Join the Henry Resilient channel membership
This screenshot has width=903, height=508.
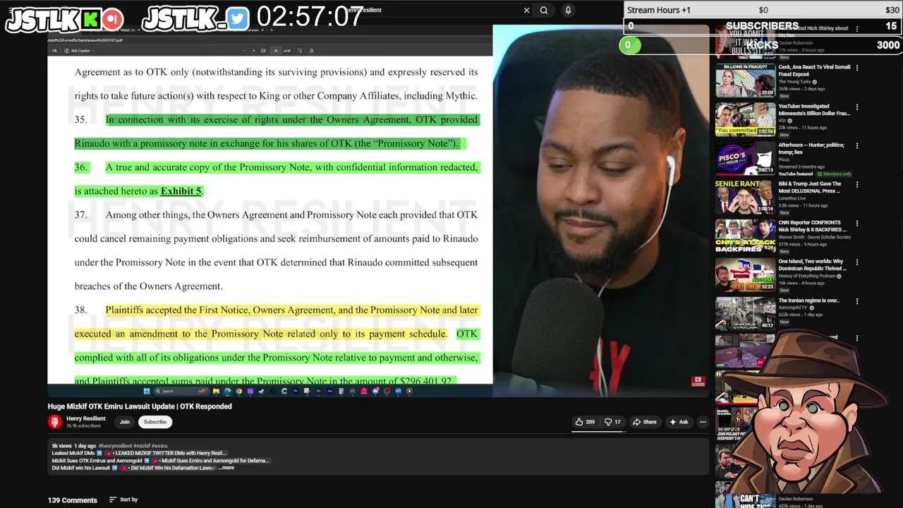[125, 422]
